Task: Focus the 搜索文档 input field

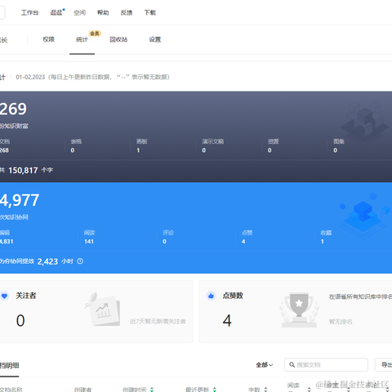Action: coord(326,365)
